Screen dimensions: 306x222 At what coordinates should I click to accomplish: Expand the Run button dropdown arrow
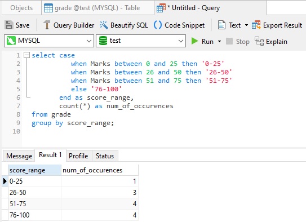pyautogui.click(x=219, y=41)
